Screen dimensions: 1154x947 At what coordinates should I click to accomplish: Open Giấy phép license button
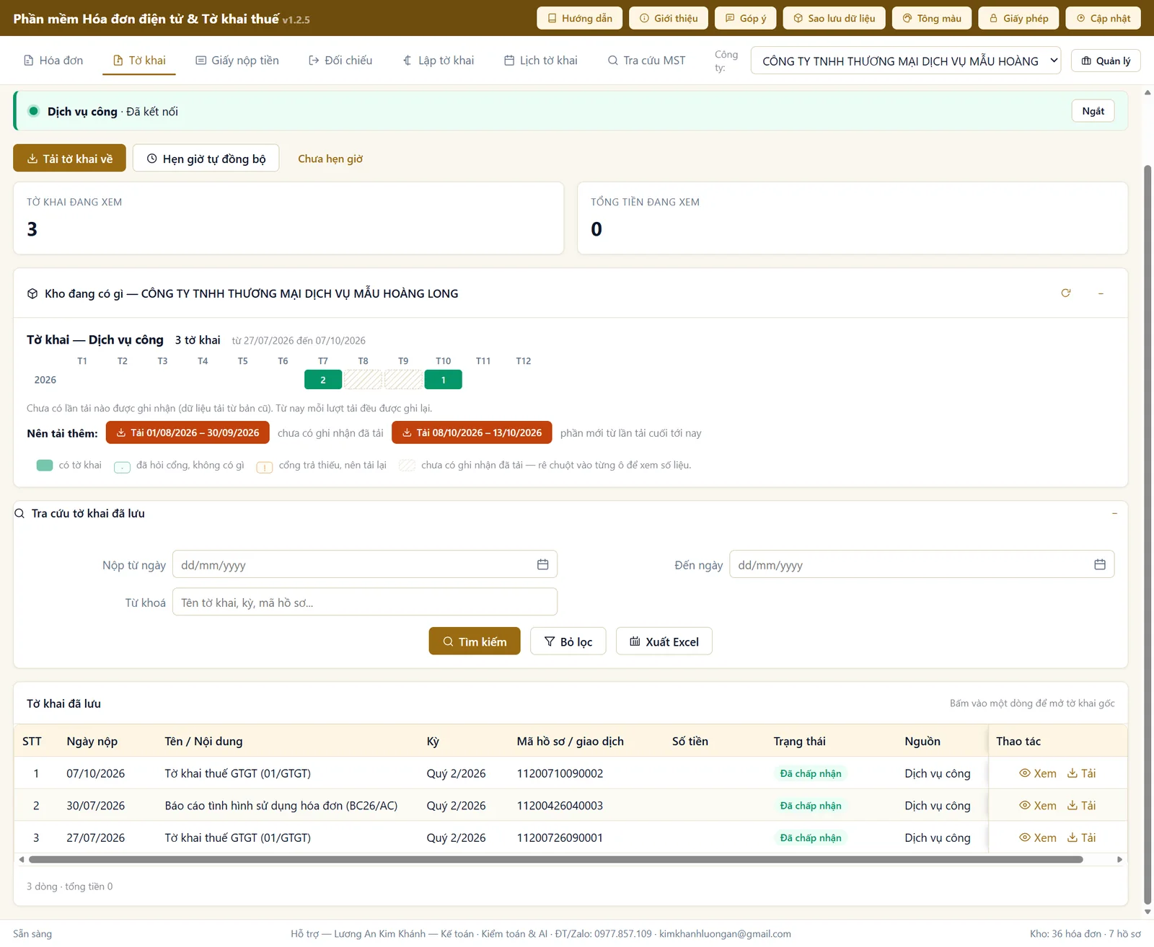pos(1018,18)
